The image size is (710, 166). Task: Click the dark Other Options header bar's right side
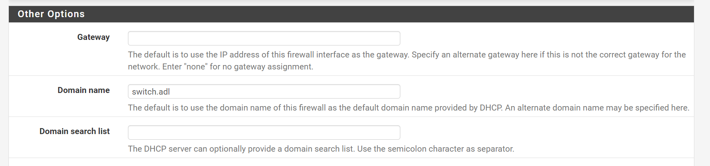pos(602,14)
